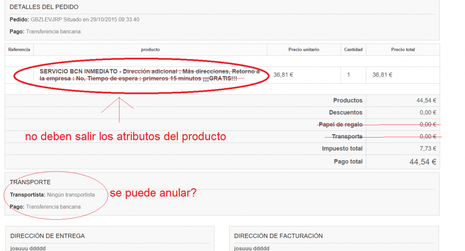Click 'Ningún transportista' carrier text
Screen dimensions: 465x251
[71, 195]
